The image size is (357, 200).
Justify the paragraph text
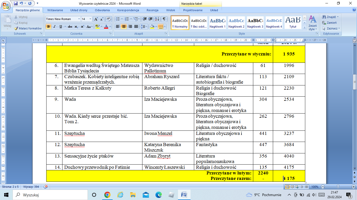pyautogui.click(x=136, y=27)
